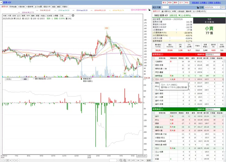Click the lock icon above the K-line chart

point(149,10)
